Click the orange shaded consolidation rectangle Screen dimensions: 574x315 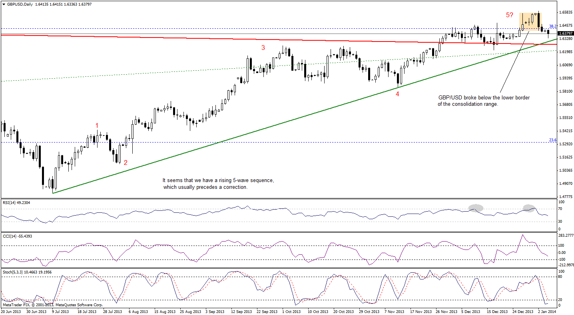pos(530,22)
